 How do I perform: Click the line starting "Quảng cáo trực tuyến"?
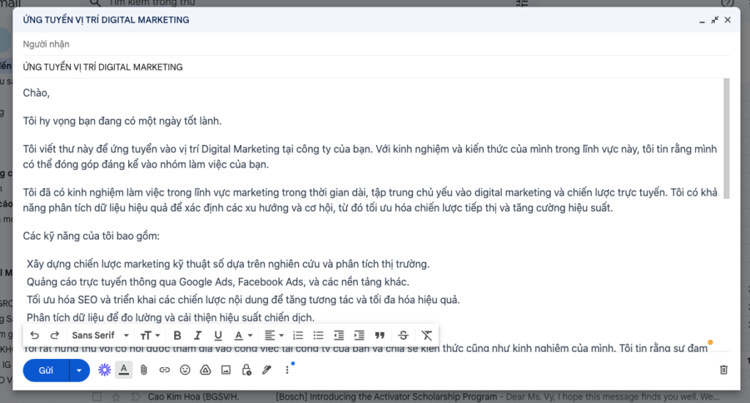218,282
